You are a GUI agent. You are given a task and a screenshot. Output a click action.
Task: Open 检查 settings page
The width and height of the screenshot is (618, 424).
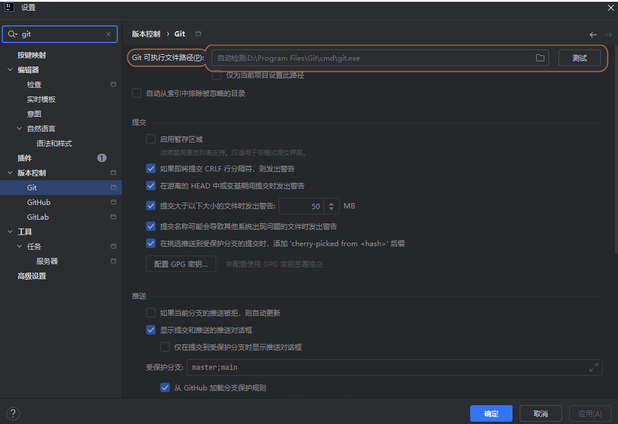pos(34,84)
